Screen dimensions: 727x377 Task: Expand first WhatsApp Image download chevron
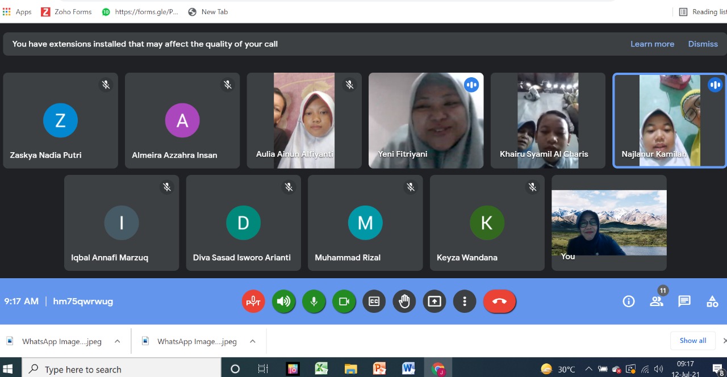point(117,341)
